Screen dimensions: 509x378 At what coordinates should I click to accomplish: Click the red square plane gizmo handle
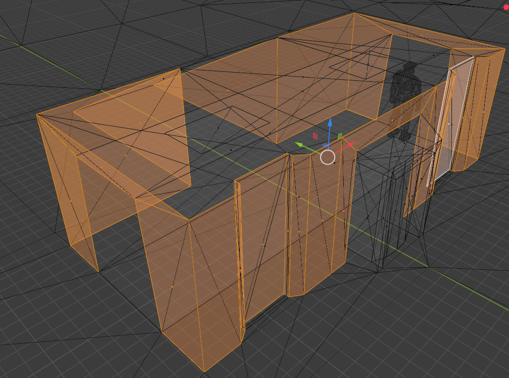315,136
